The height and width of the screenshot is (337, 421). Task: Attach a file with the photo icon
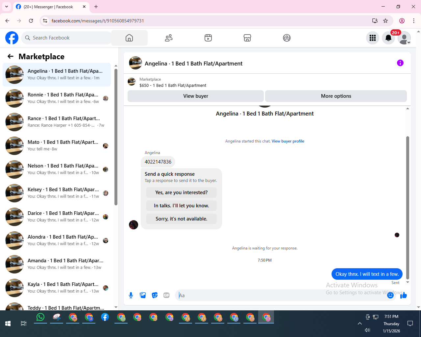143,295
